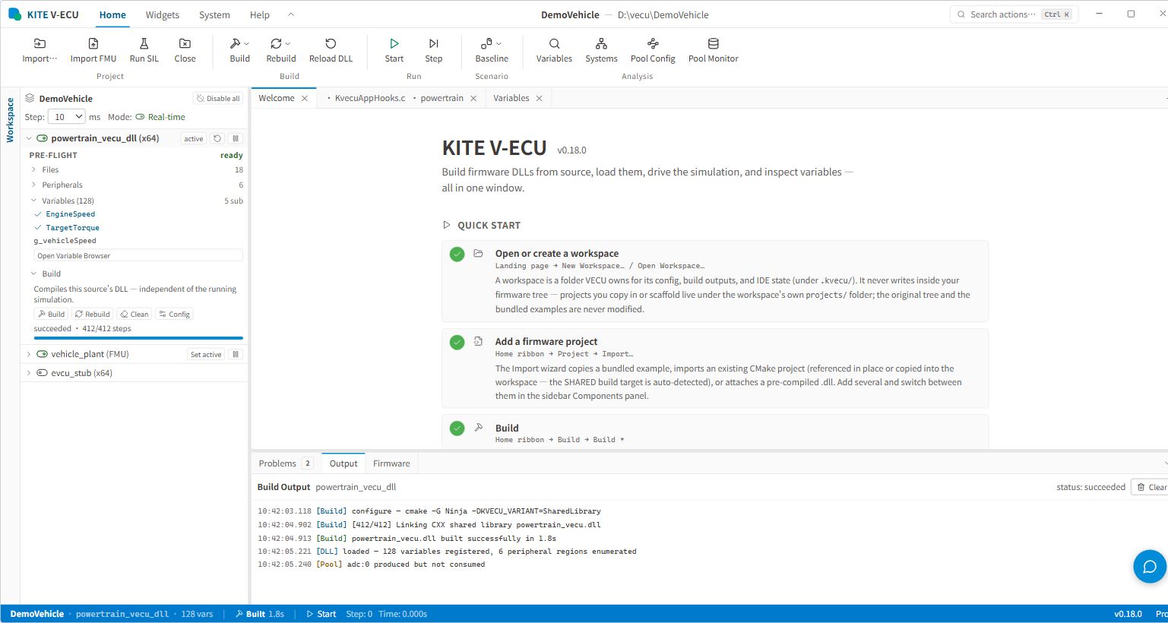Click the sidebar Build button

[52, 314]
